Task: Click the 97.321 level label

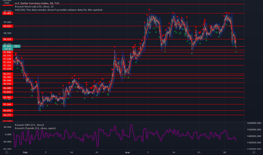Action: [x=8, y=65]
